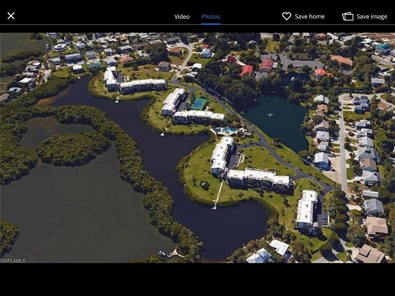Click the Save image label
This screenshot has width=395, height=296.
[372, 16]
